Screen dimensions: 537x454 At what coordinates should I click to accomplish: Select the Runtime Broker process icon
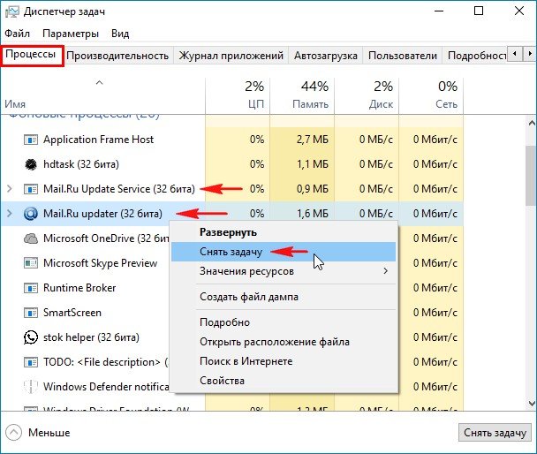click(31, 288)
